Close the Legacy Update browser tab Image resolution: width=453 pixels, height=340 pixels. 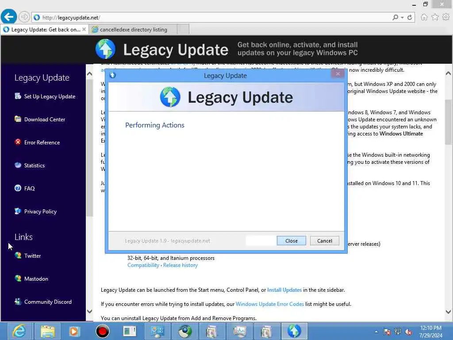pyautogui.click(x=84, y=29)
